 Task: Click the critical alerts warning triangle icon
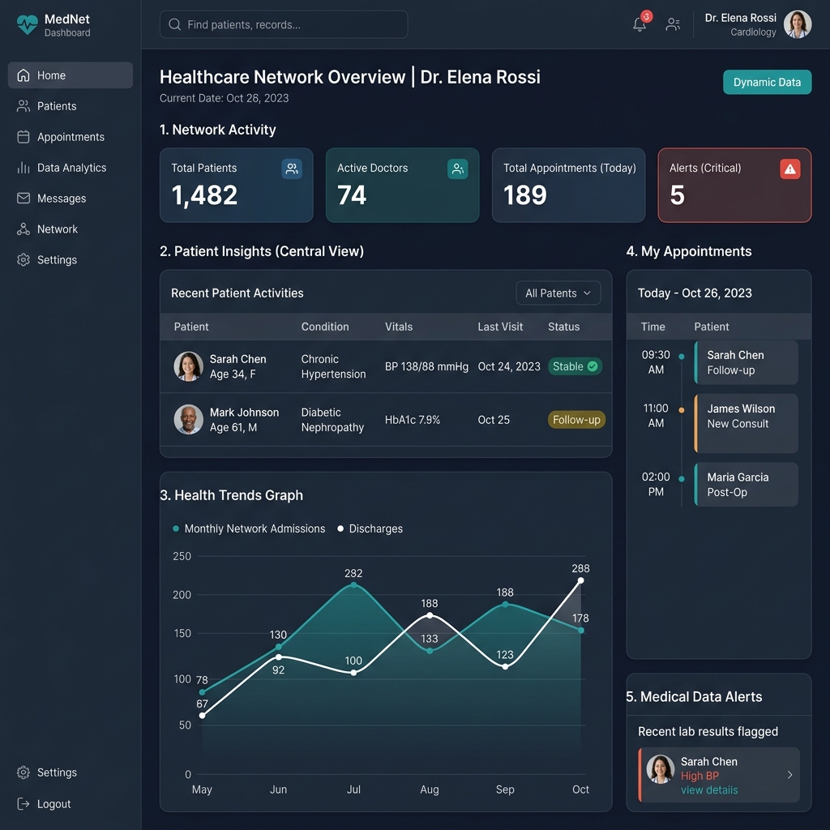[x=789, y=169]
